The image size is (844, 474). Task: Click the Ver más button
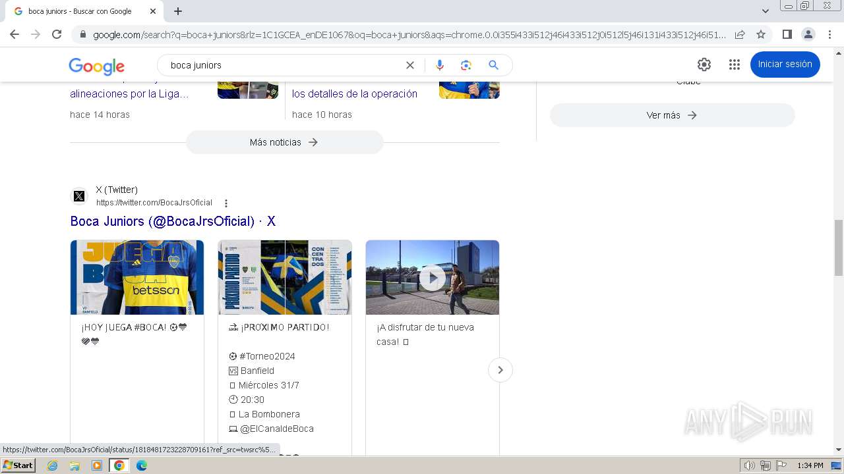click(x=672, y=115)
